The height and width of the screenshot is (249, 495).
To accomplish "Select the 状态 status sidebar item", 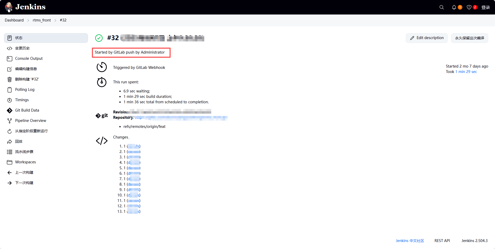I will click(x=46, y=38).
